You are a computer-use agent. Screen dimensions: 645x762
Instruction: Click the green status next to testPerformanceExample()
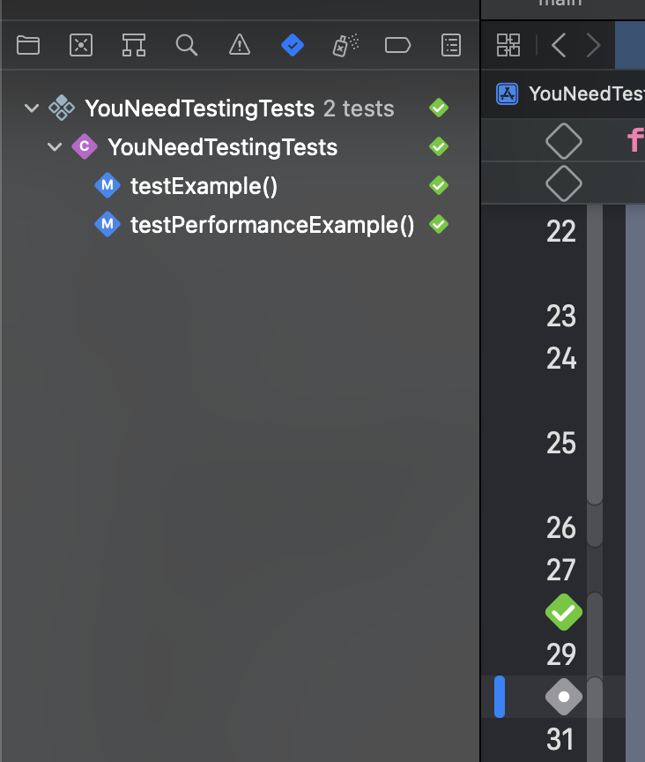pos(439,225)
